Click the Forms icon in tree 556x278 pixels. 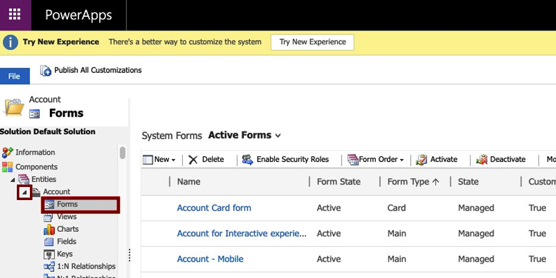pyautogui.click(x=49, y=204)
